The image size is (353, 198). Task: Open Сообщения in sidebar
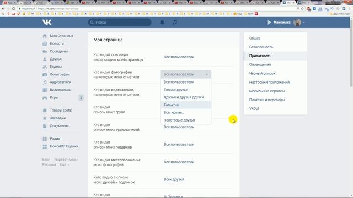[x=59, y=51]
